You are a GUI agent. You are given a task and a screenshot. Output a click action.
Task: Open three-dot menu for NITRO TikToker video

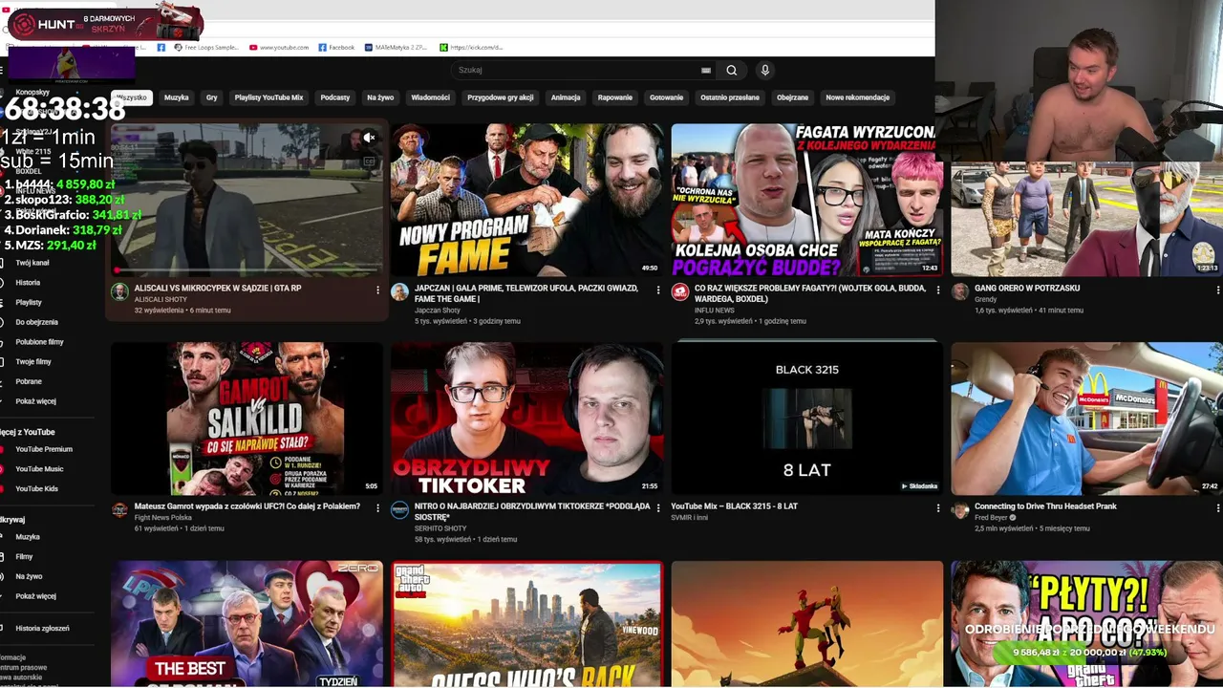tap(657, 508)
